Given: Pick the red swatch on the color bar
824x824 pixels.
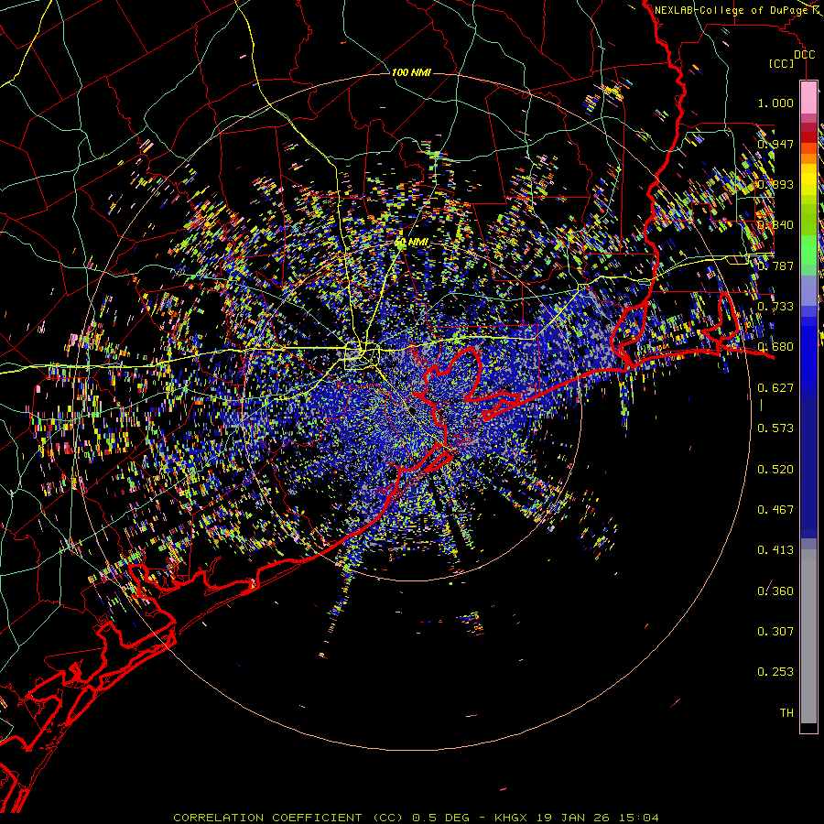Looking at the screenshot, I should 808,137.
